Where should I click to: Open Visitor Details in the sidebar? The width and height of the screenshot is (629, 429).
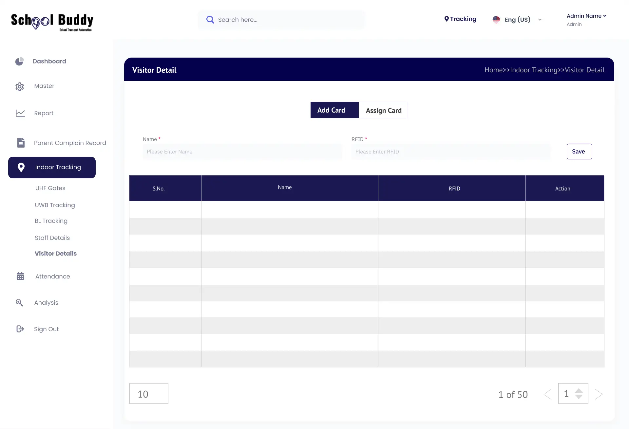click(x=55, y=254)
